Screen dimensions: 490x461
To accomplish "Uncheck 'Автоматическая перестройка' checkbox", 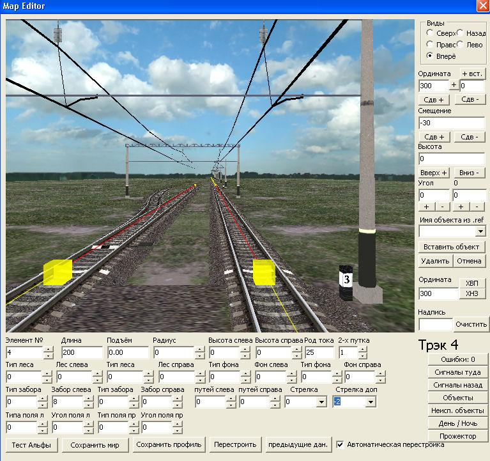I will coord(341,444).
